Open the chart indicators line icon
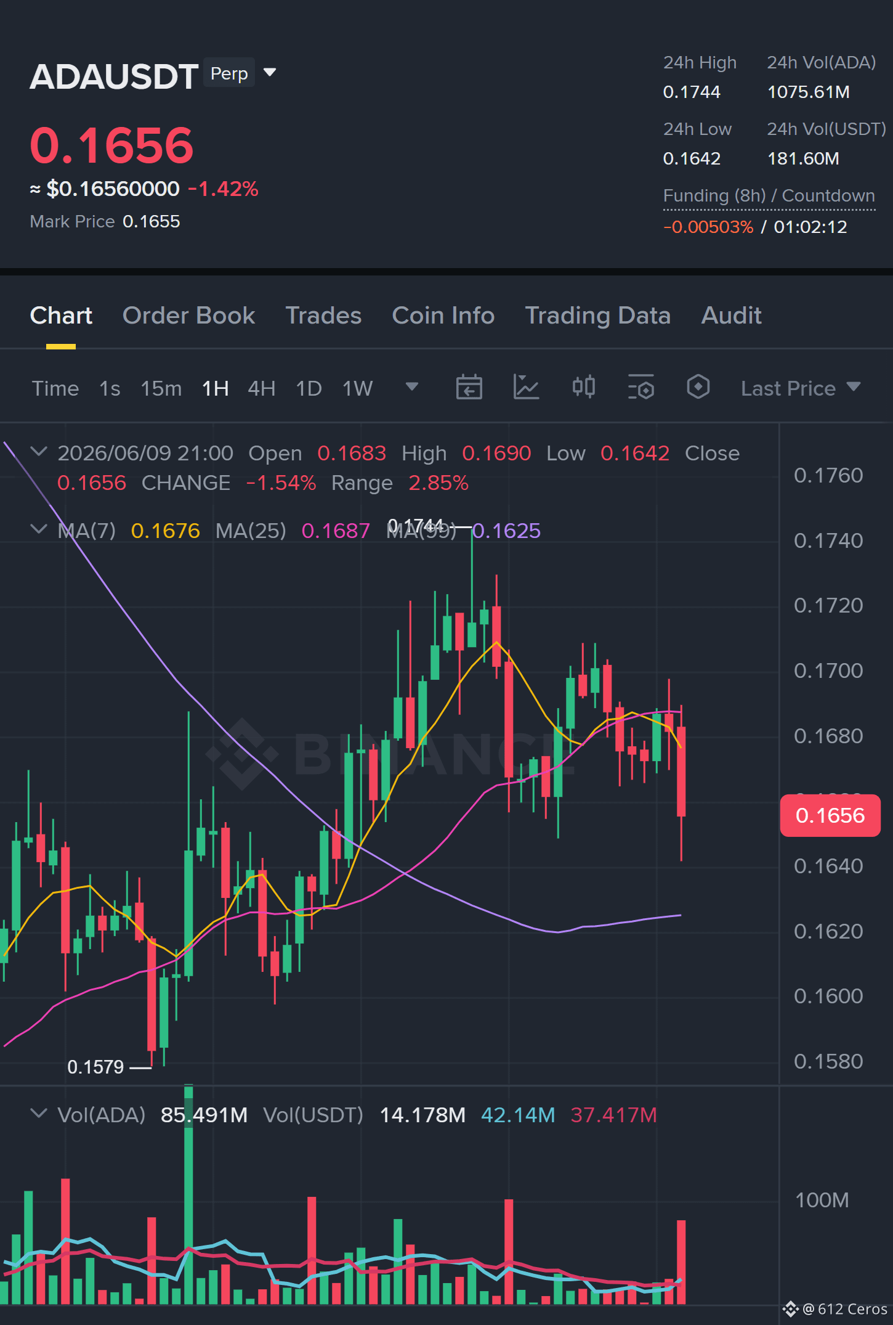Screen dimensions: 893x1325 tap(526, 388)
